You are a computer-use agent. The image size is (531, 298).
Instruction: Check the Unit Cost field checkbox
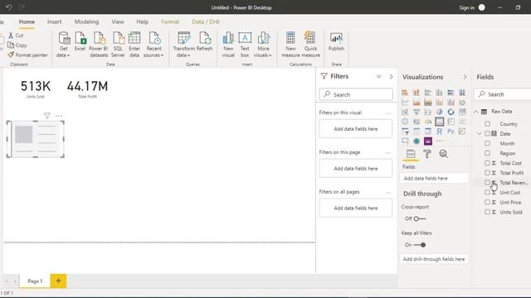pos(487,193)
